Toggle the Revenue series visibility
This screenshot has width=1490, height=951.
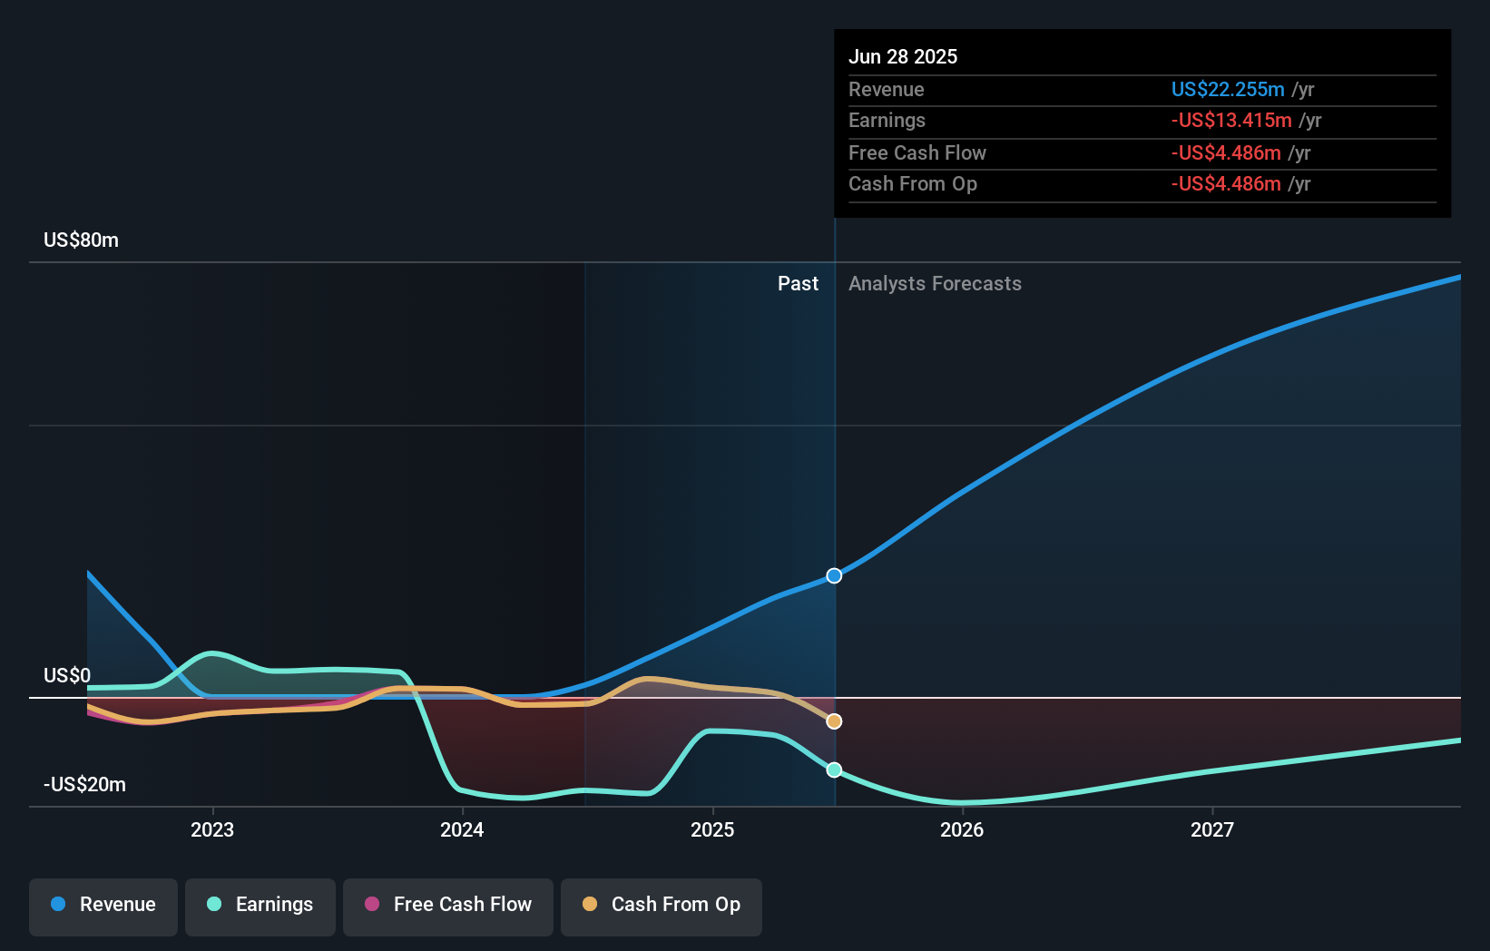point(103,907)
